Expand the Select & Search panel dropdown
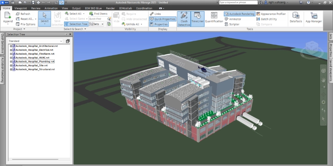The height and width of the screenshot is (166, 333). (x=75, y=29)
